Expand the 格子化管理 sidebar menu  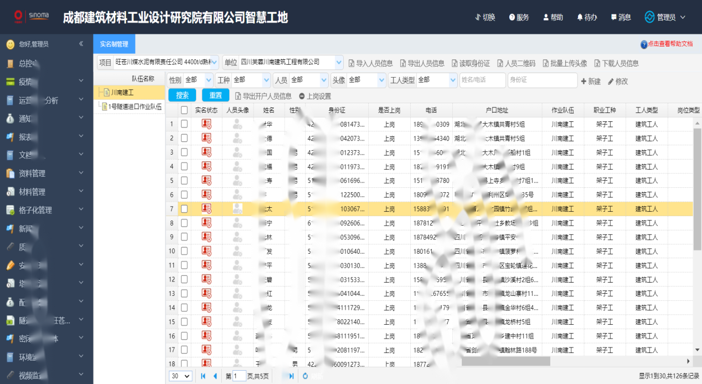tap(47, 210)
